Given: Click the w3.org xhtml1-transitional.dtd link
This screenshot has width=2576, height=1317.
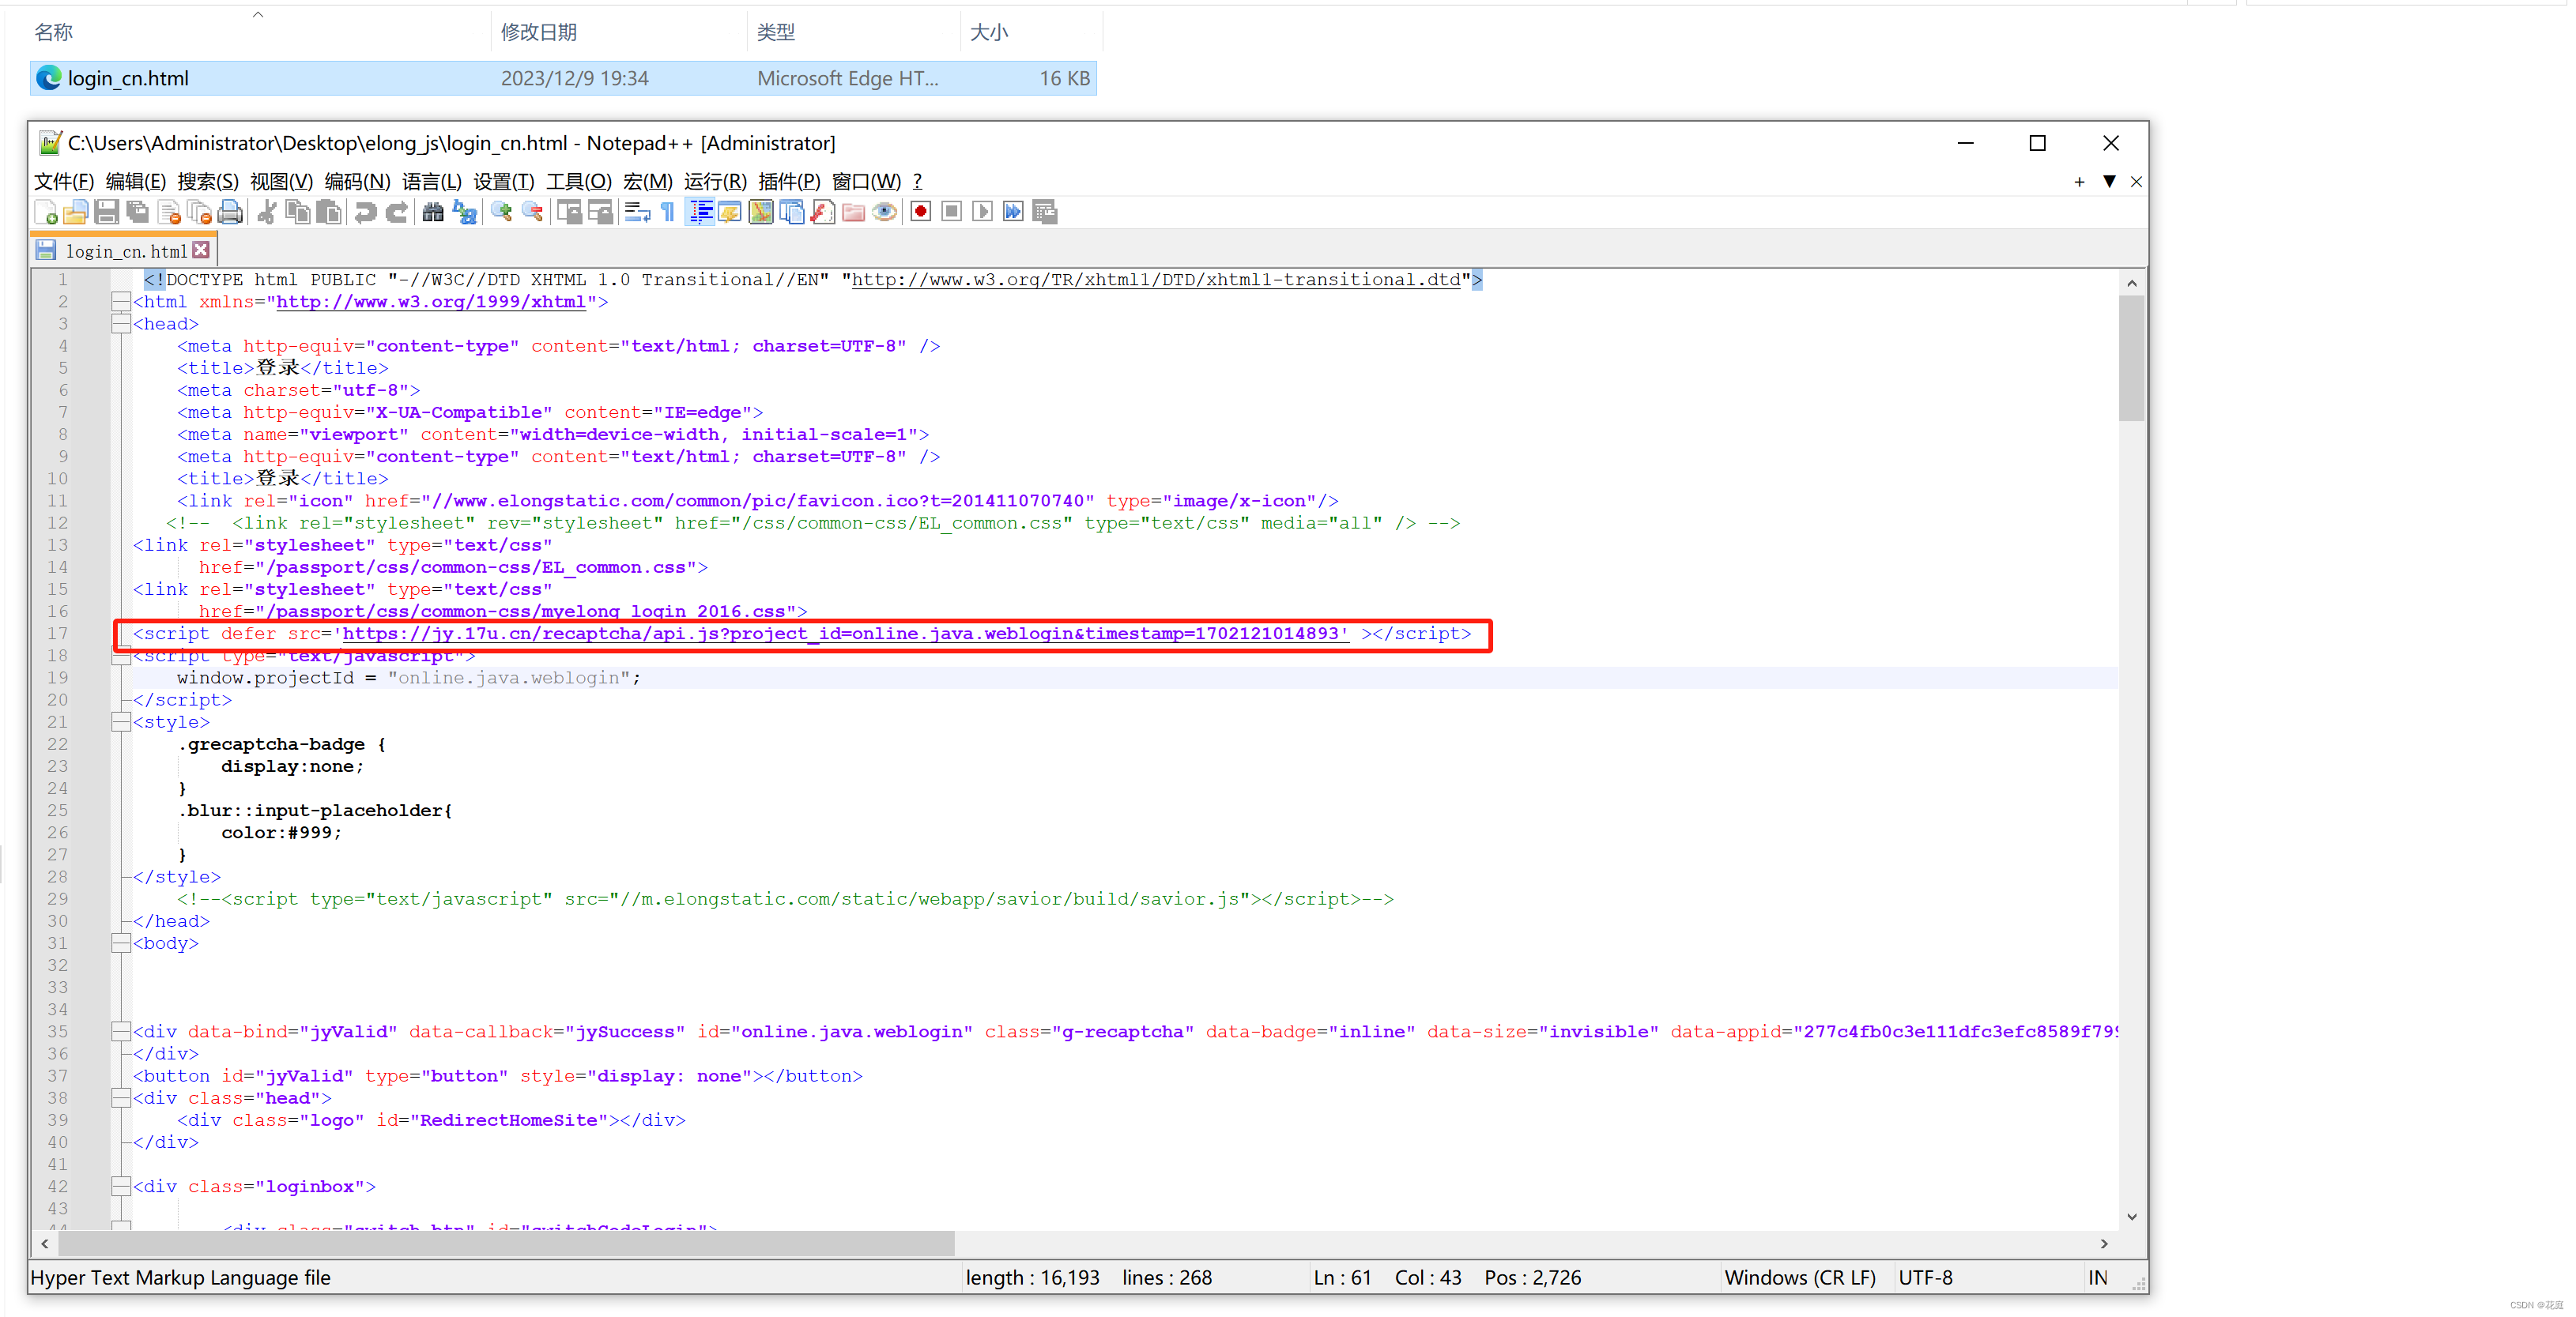Looking at the screenshot, I should pyautogui.click(x=1156, y=280).
